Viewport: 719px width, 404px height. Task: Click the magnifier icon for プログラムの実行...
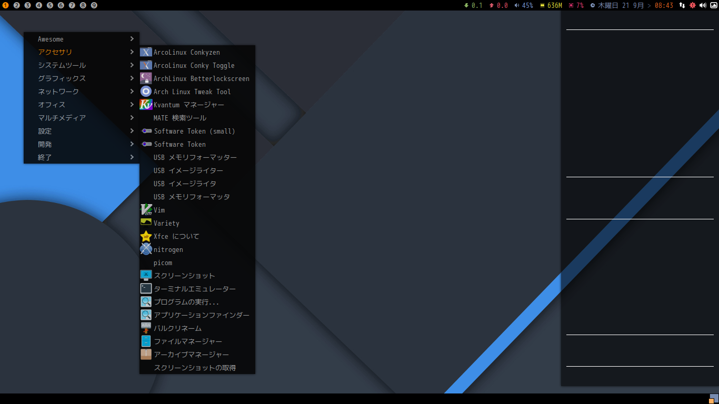146,302
